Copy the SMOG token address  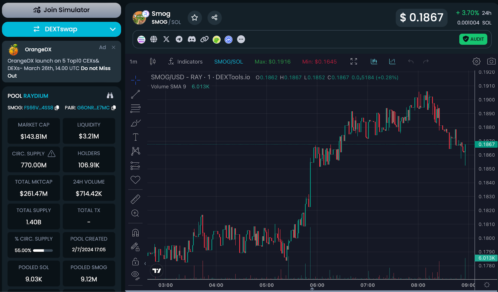pos(57,108)
